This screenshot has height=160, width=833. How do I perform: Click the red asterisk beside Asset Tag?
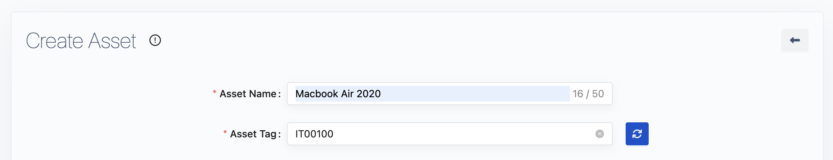pyautogui.click(x=225, y=133)
